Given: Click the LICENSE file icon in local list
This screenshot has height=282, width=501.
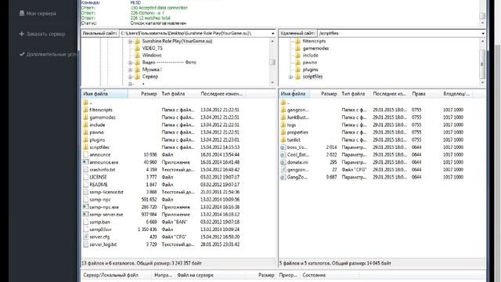Looking at the screenshot, I should tap(85, 177).
